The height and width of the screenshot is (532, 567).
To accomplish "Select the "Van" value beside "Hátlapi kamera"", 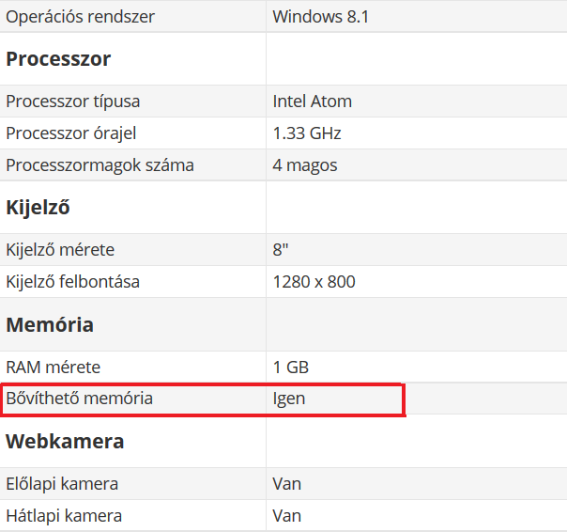I will click(287, 516).
